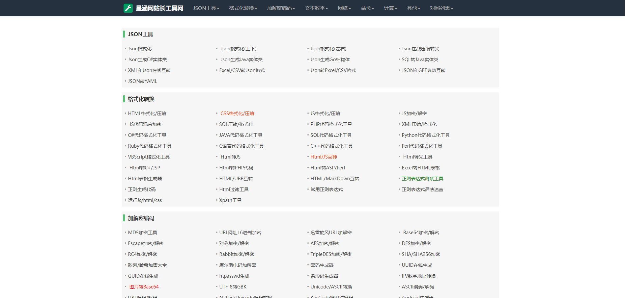Expand the 对照列表 dropdown menu
625x298 pixels.
[x=441, y=8]
